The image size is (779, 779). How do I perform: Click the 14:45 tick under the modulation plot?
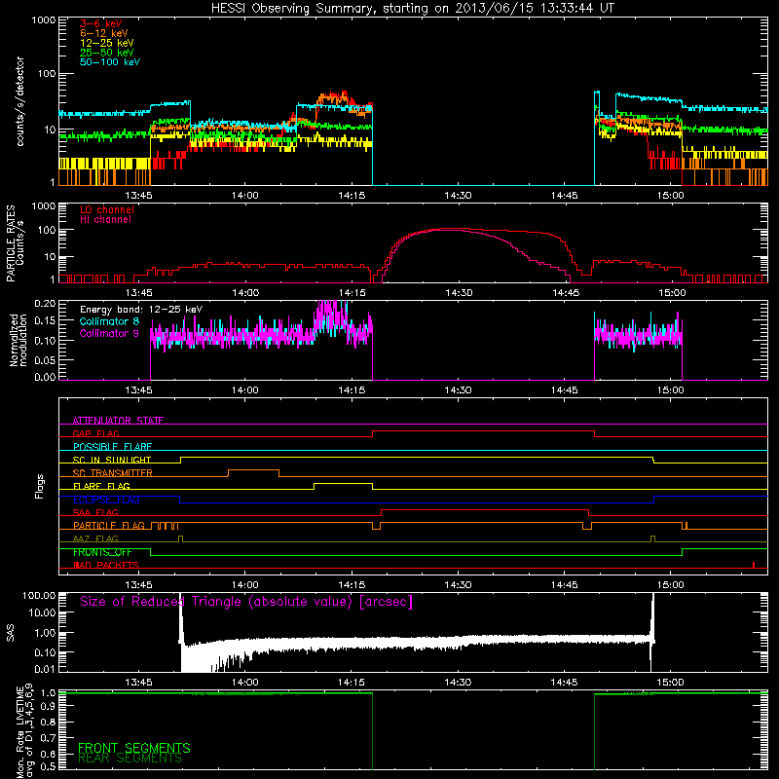(x=564, y=389)
